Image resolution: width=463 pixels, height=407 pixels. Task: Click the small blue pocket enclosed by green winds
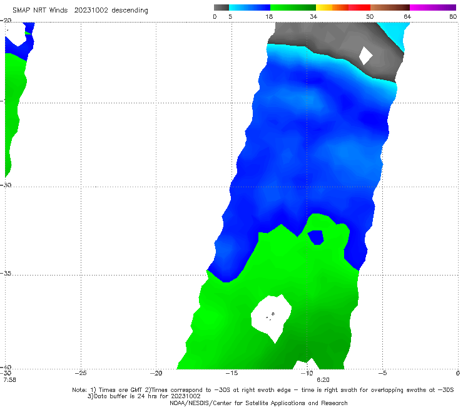316,237
